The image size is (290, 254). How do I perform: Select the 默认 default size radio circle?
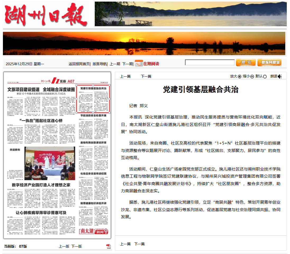pos(265,77)
